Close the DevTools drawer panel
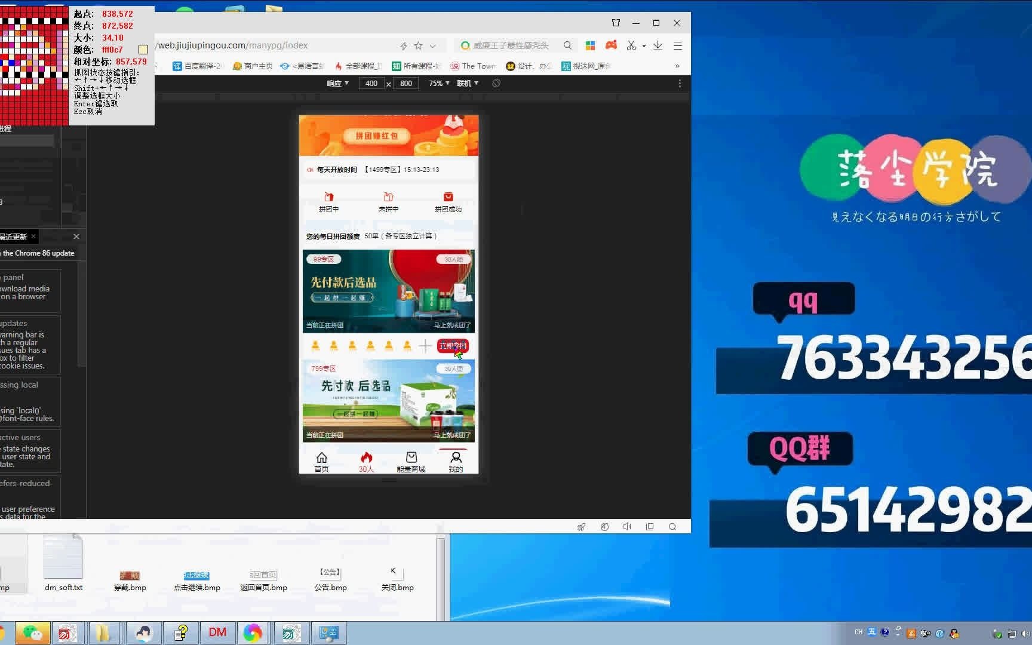This screenshot has height=645, width=1032. [x=76, y=236]
